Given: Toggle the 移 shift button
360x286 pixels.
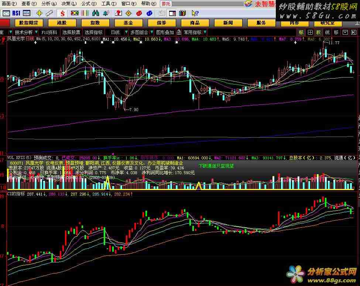Looking at the screenshot, I should [336, 32].
